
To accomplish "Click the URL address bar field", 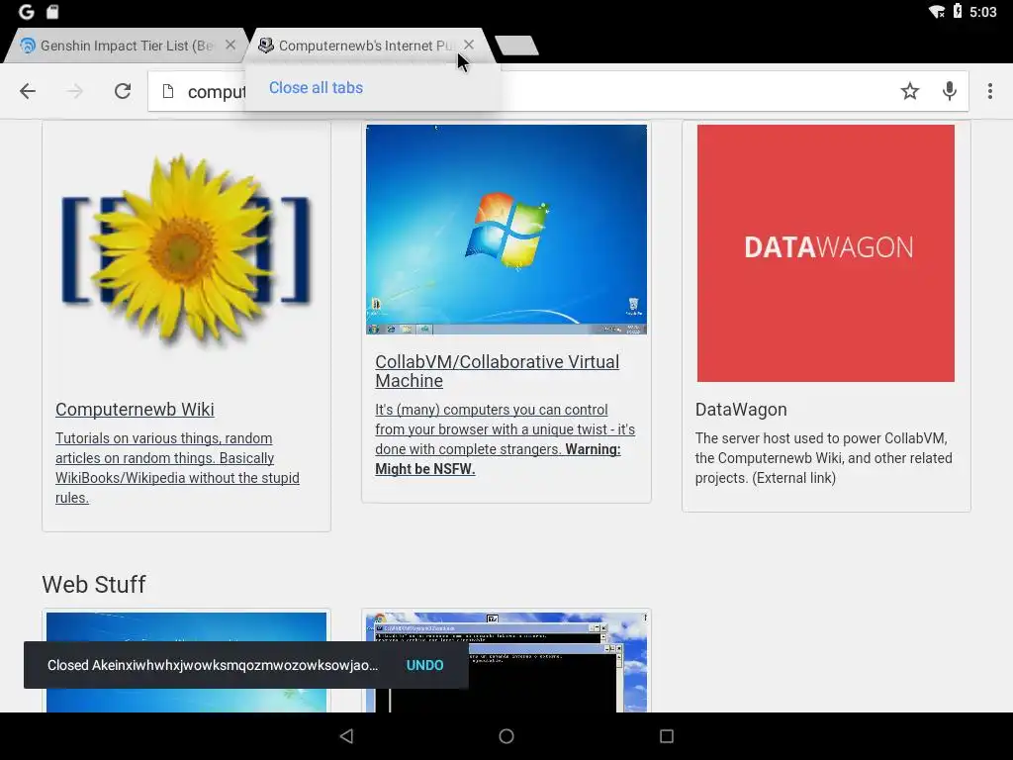I will [558, 91].
